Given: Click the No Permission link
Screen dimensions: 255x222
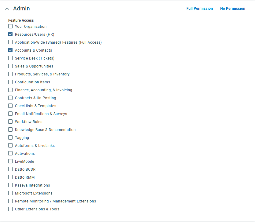Looking at the screenshot, I should [233, 9].
